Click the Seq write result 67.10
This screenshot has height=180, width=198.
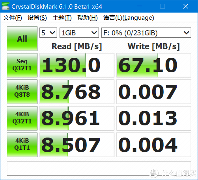tap(154, 65)
